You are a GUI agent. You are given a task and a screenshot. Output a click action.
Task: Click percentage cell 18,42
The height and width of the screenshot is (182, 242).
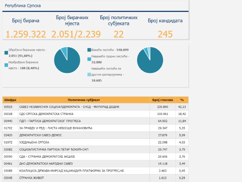[x=182, y=114]
